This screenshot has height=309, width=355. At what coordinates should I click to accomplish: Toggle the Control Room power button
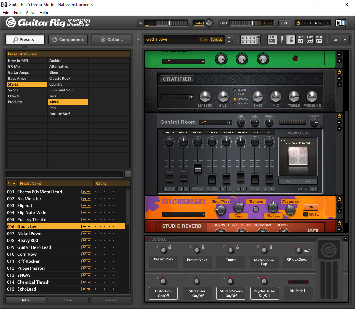coord(339,116)
